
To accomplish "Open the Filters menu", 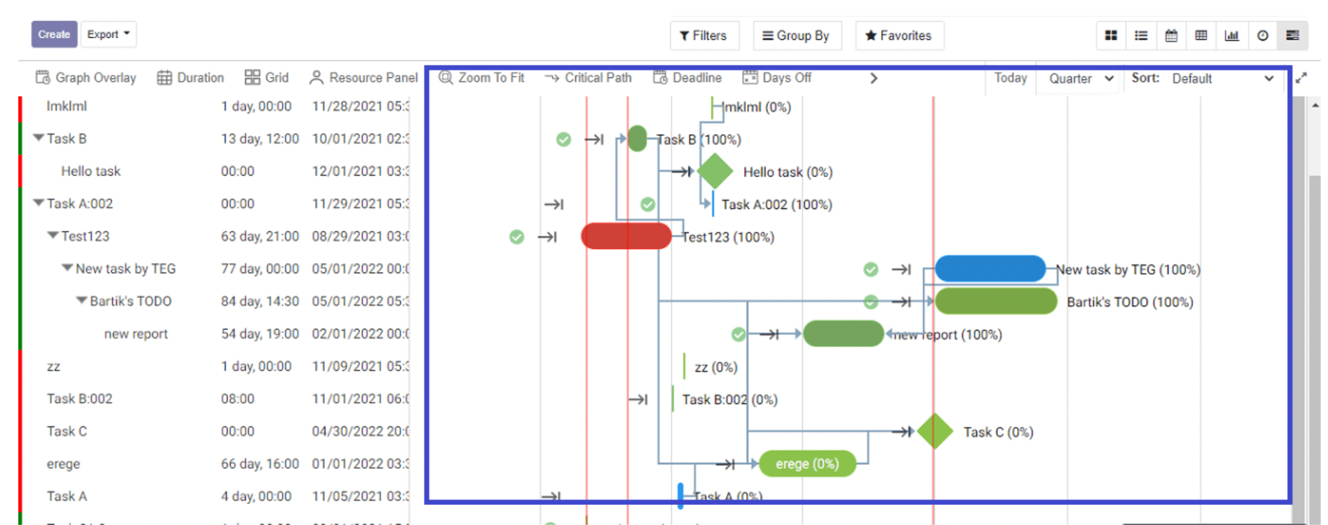I will (704, 35).
